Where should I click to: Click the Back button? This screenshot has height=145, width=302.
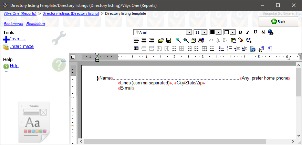(x=278, y=21)
